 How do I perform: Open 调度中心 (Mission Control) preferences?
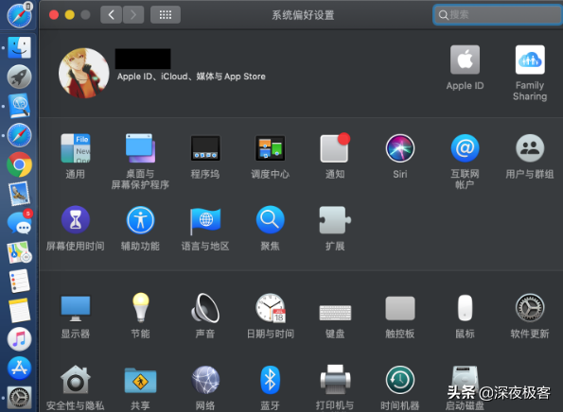(270, 148)
